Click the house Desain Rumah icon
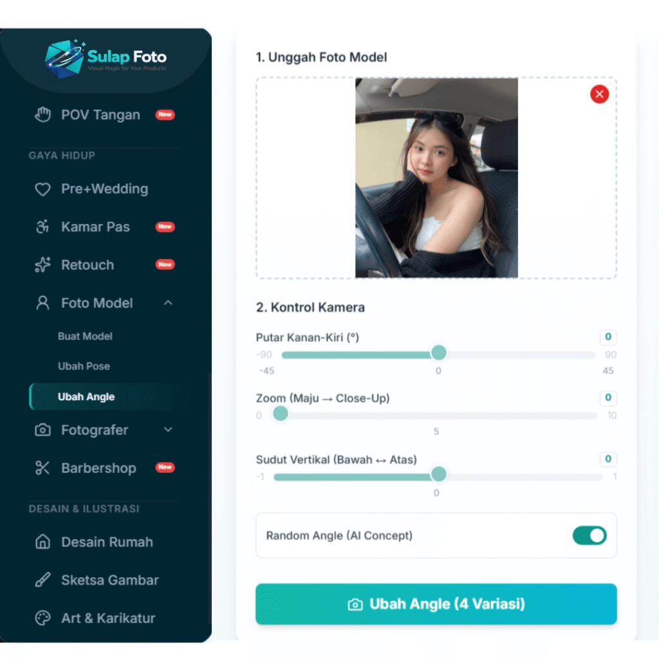659x659 pixels. coord(42,542)
